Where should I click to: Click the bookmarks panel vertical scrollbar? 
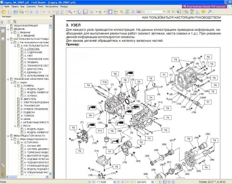[50, 99]
